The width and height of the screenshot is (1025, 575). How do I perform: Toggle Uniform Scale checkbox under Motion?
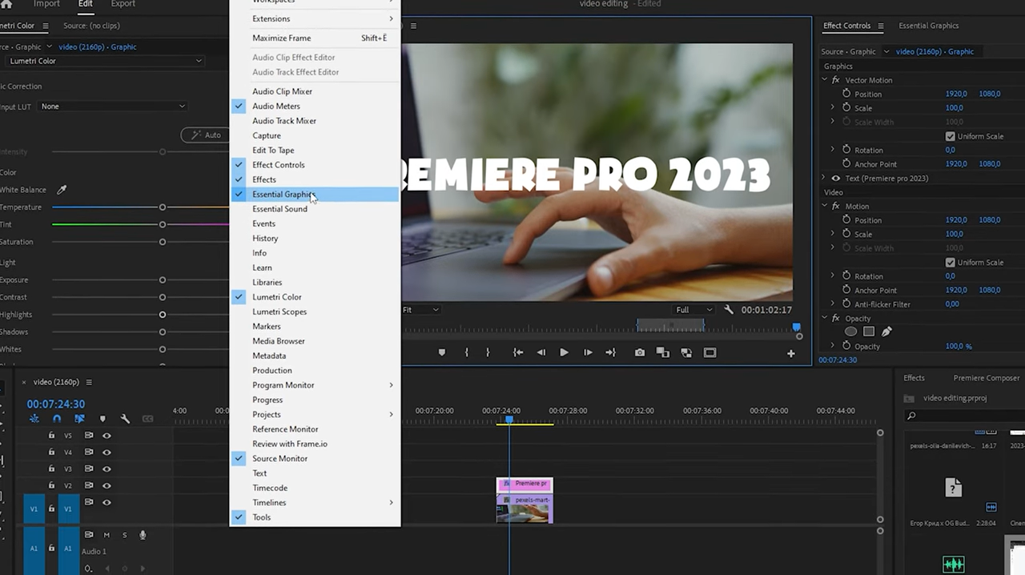point(951,263)
